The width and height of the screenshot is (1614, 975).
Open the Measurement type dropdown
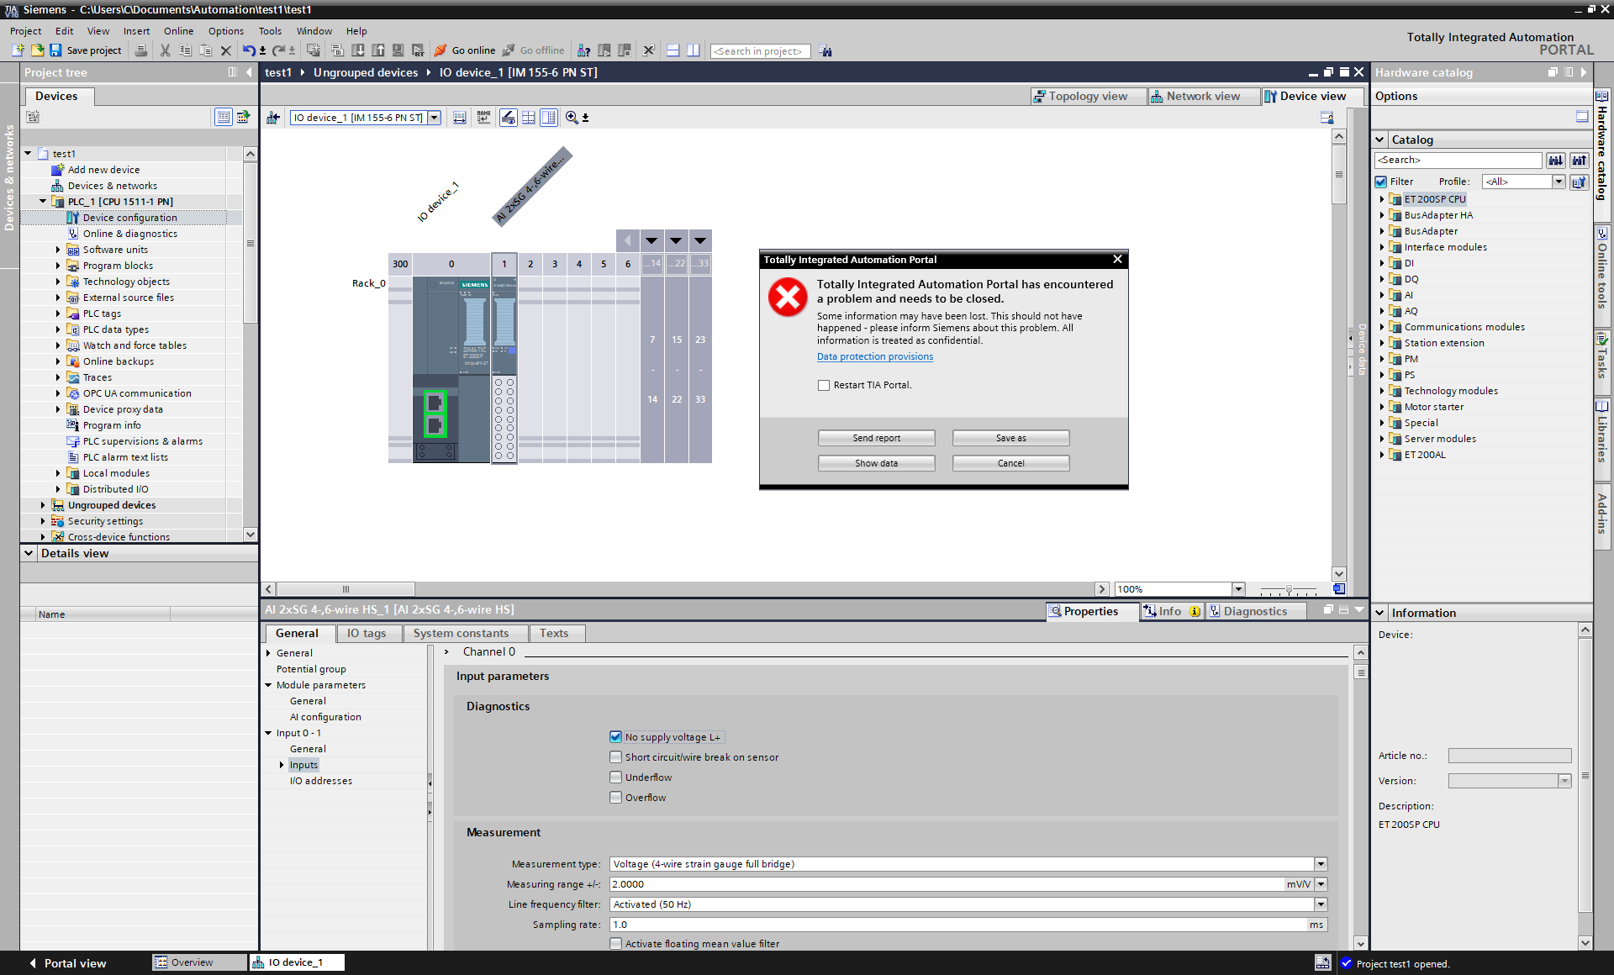1321,864
